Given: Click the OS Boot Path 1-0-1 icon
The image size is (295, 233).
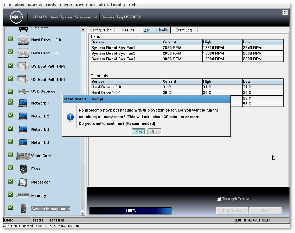Looking at the screenshot, I should 23,80.
